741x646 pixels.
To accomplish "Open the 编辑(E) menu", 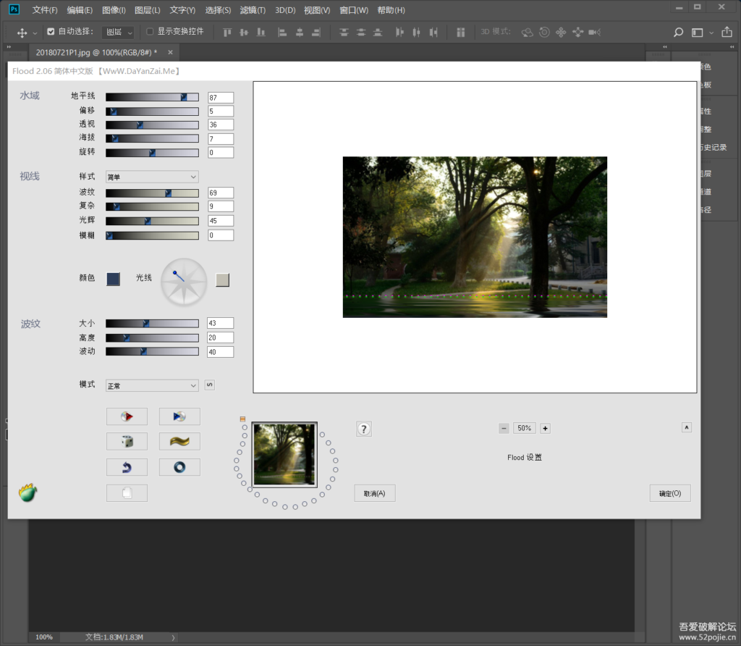I will pos(80,10).
